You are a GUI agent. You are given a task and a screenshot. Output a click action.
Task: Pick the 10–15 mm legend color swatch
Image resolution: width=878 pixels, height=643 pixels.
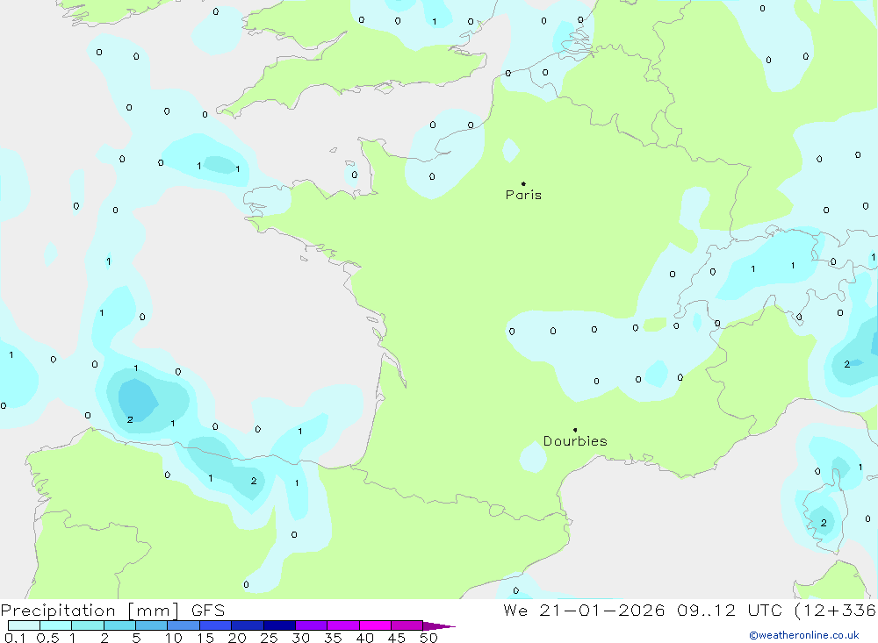coord(184,625)
